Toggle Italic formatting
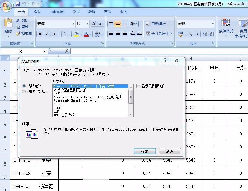Image resolution: width=248 pixels, height=191 pixels. (x=47, y=34)
